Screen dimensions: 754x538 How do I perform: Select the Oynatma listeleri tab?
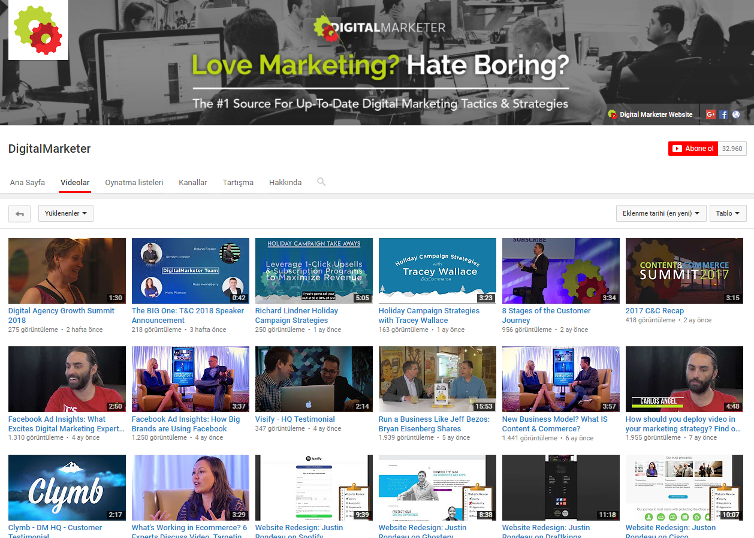click(x=134, y=182)
